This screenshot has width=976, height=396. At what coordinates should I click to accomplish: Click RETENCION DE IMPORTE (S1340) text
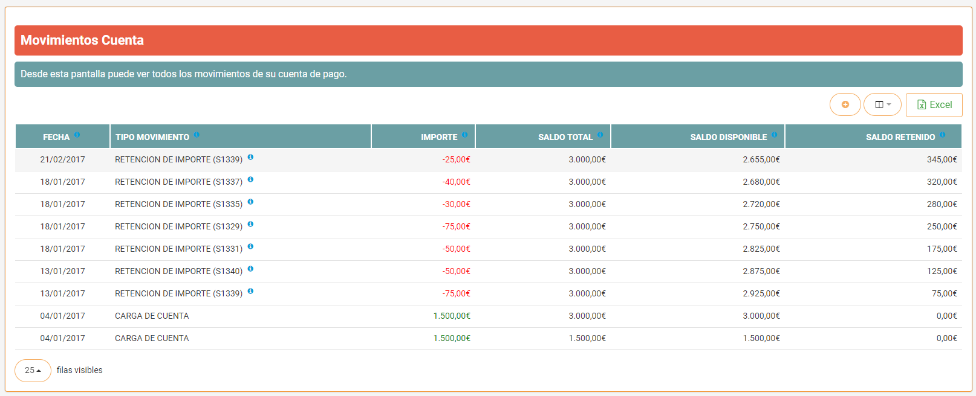[179, 271]
